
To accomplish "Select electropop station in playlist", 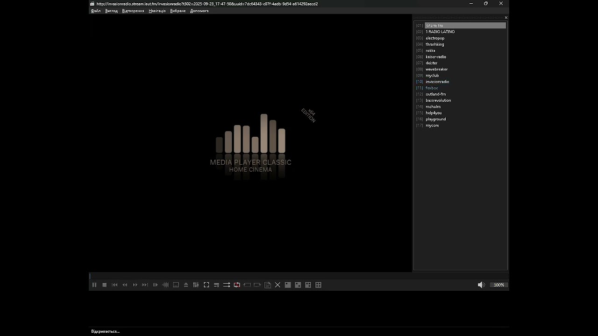I will 461,38.
